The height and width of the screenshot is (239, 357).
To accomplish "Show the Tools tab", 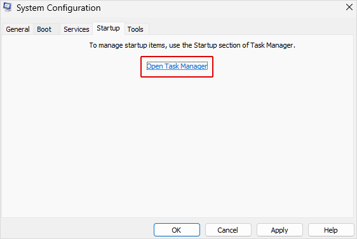I will coord(137,29).
